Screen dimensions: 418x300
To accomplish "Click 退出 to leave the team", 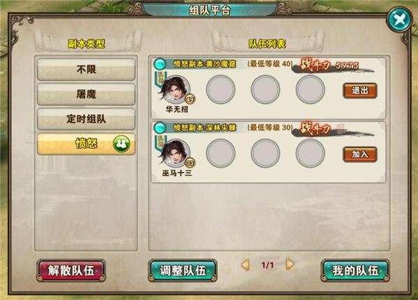I will pyautogui.click(x=360, y=90).
